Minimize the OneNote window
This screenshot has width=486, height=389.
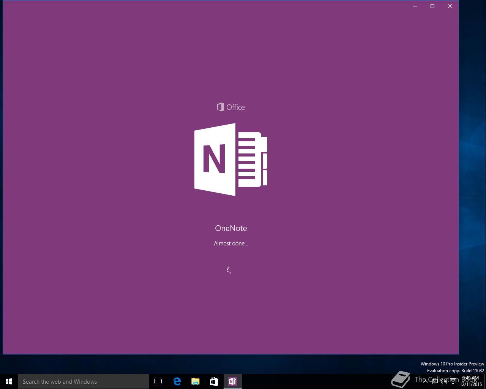(415, 6)
